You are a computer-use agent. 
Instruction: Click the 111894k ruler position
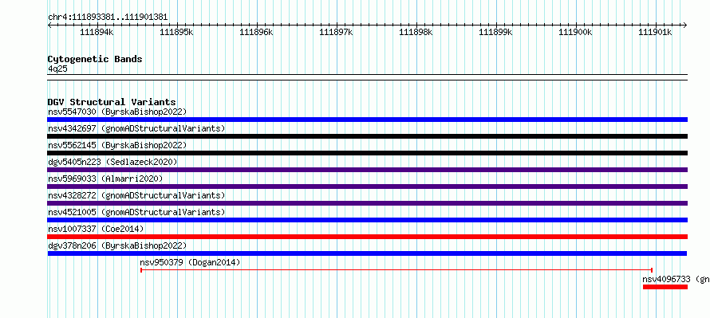coord(97,32)
